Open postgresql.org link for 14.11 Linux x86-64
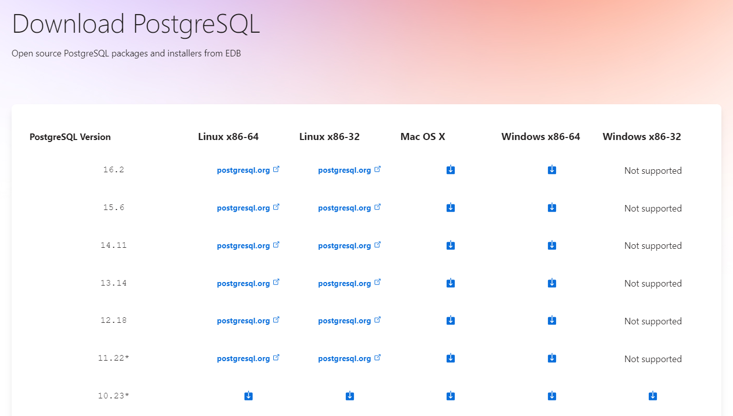 pyautogui.click(x=248, y=246)
